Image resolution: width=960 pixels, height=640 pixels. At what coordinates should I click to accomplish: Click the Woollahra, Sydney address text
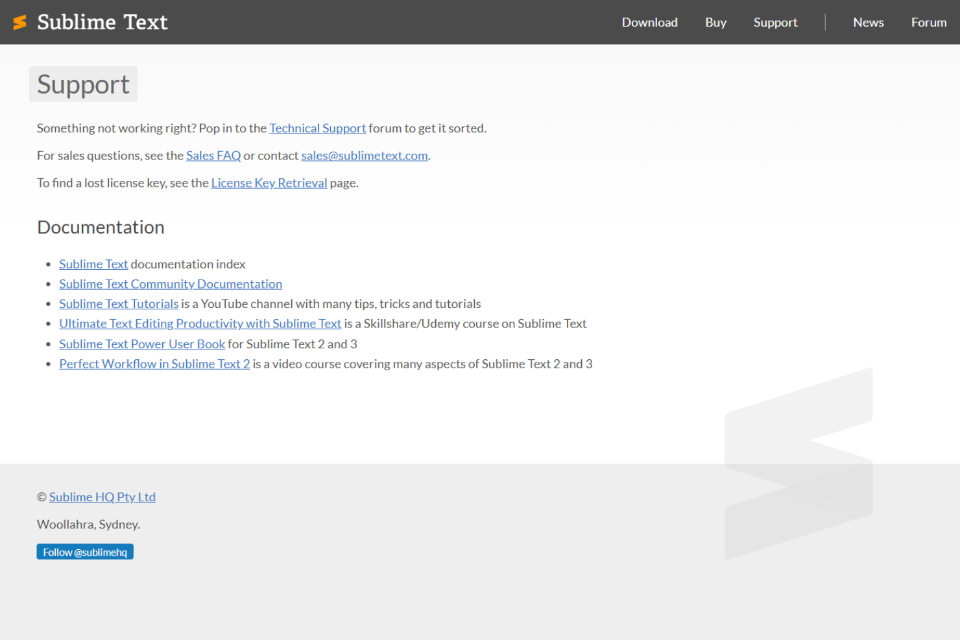(88, 524)
